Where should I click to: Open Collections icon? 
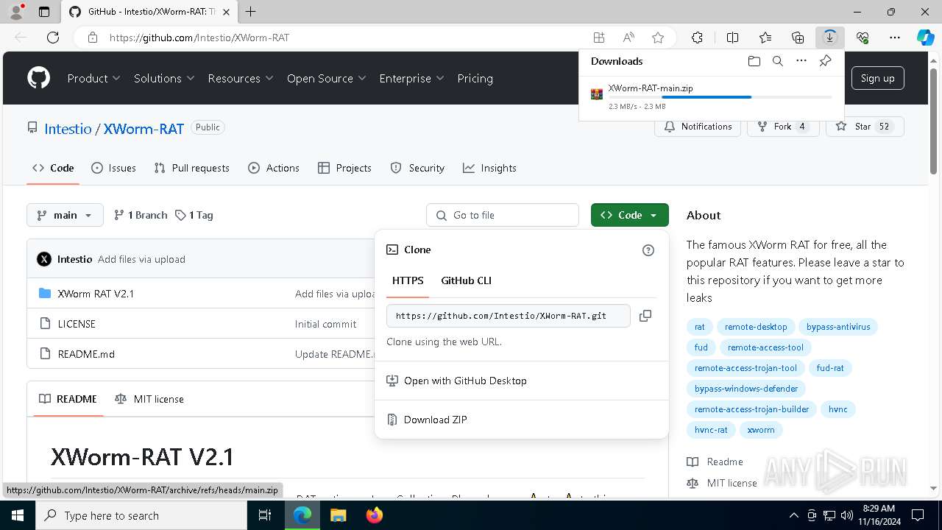(x=798, y=38)
